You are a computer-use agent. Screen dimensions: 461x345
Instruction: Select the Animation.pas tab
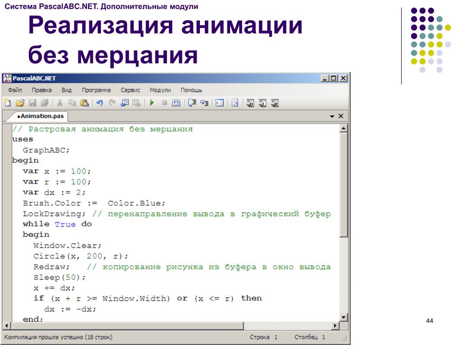[x=40, y=116]
